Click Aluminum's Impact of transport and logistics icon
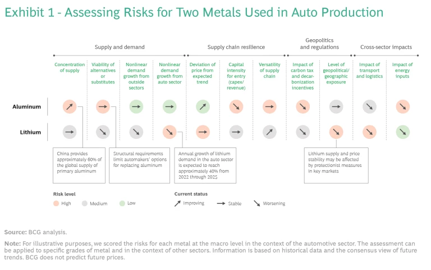The width and height of the screenshot is (431, 270). tap(369, 106)
